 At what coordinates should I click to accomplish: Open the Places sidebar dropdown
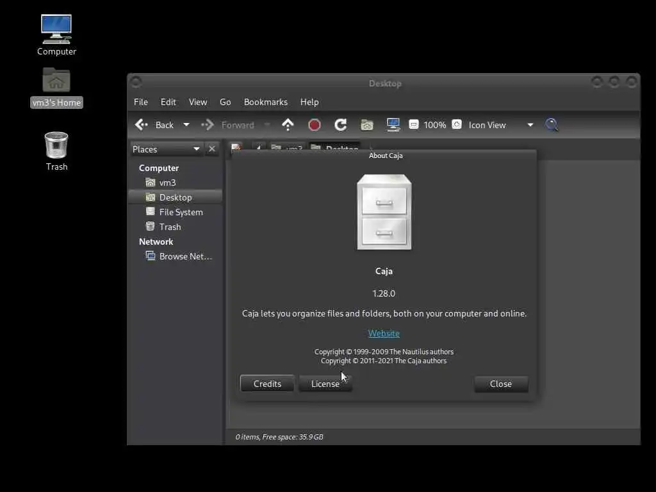pyautogui.click(x=167, y=149)
